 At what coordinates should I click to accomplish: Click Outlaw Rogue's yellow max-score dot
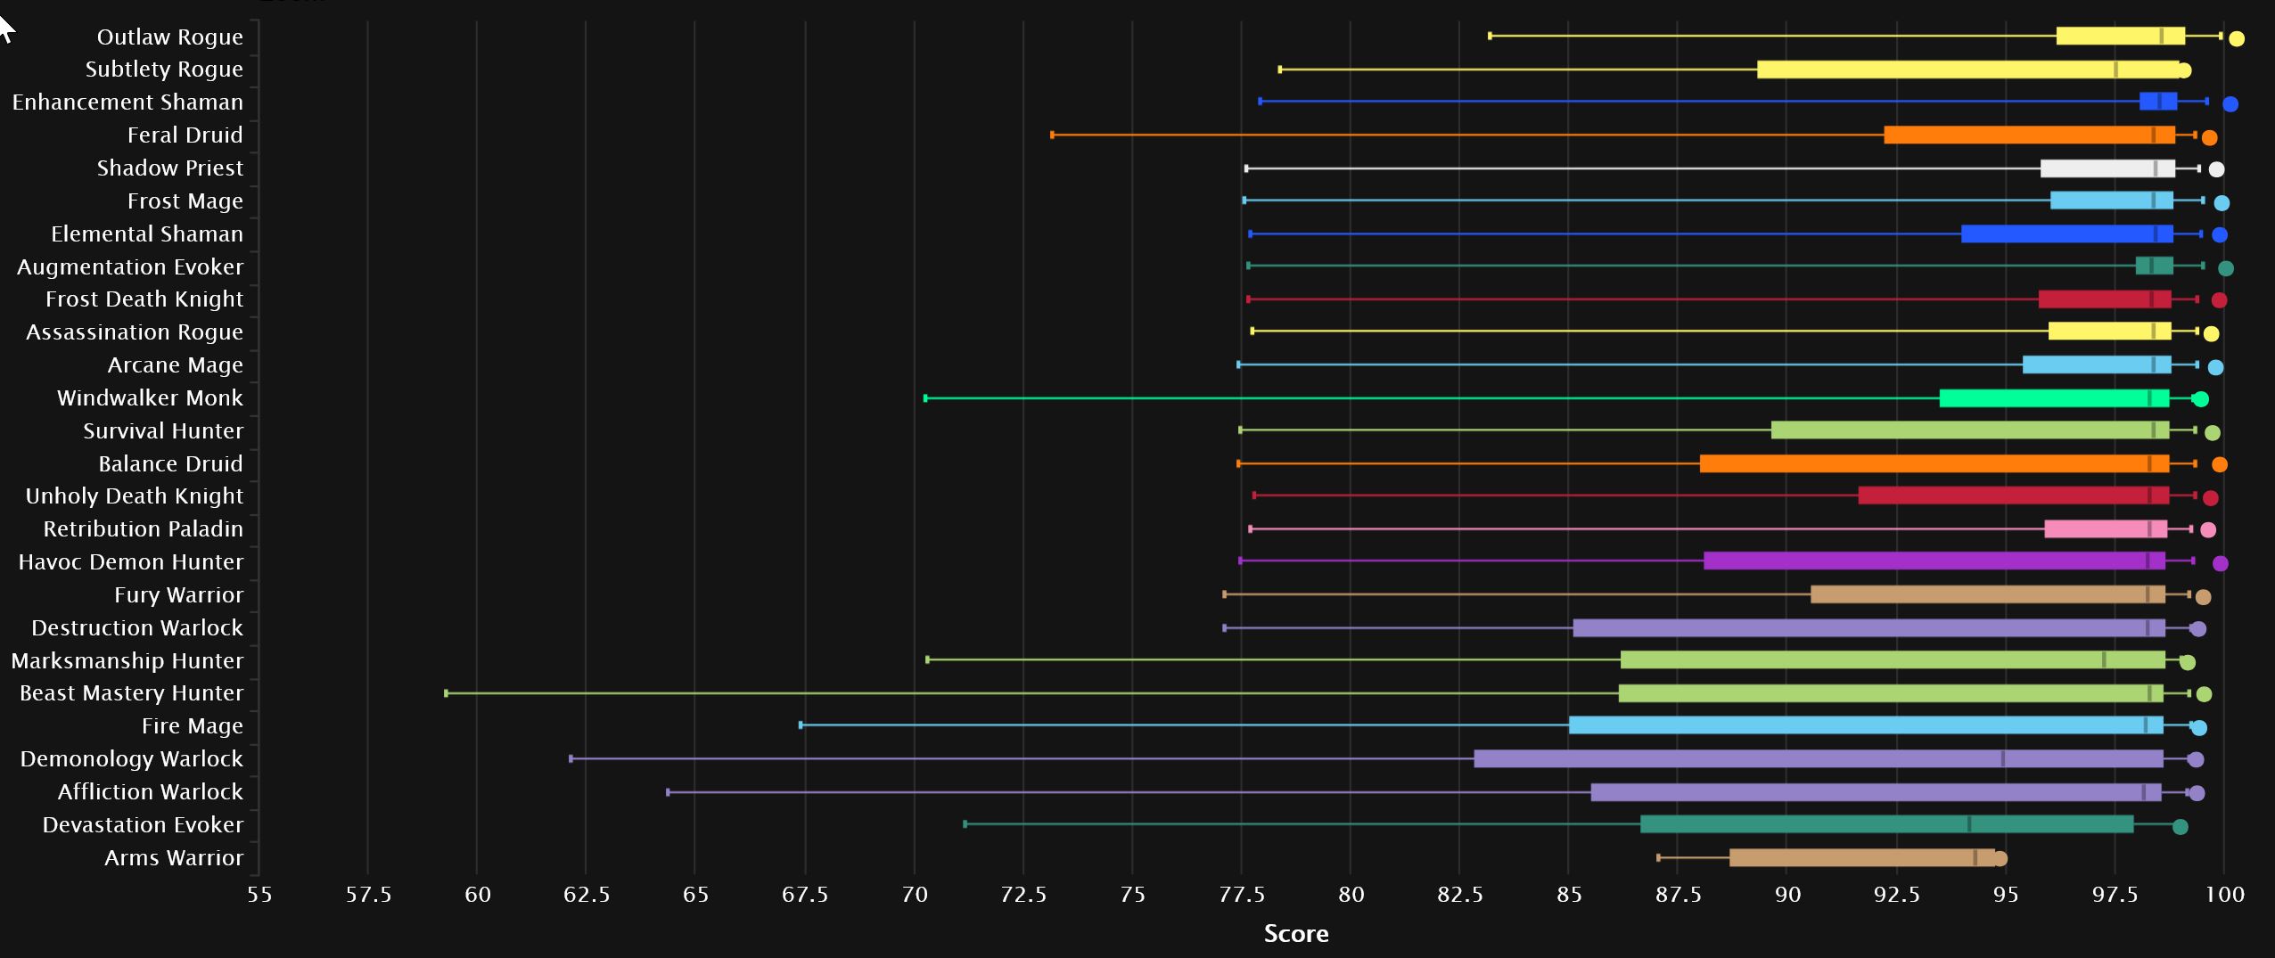click(2236, 38)
